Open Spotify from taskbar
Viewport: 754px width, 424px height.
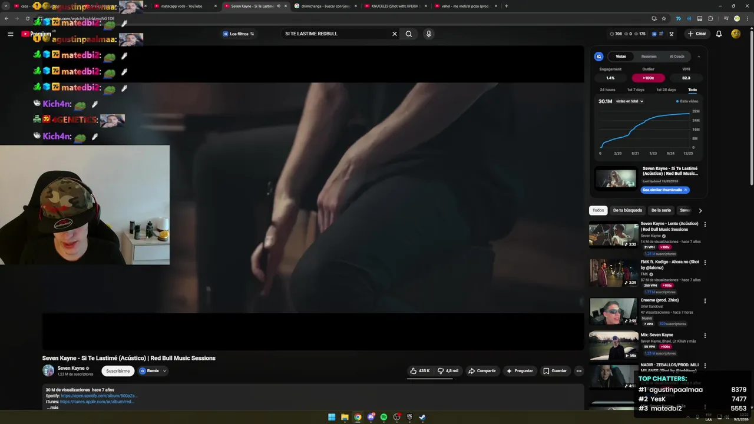(x=383, y=417)
